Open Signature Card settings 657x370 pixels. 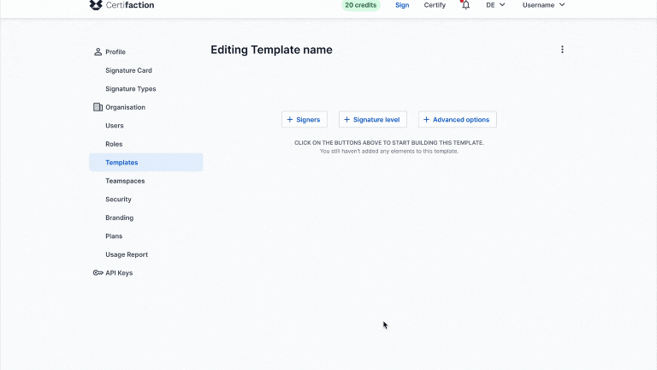point(128,70)
